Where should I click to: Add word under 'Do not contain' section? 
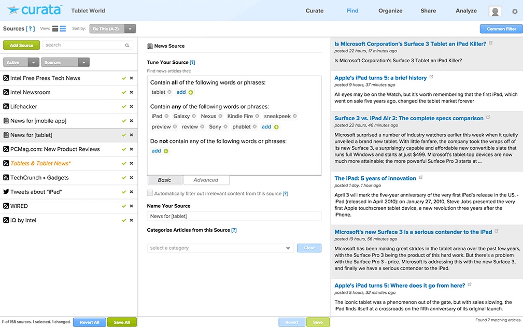point(160,151)
